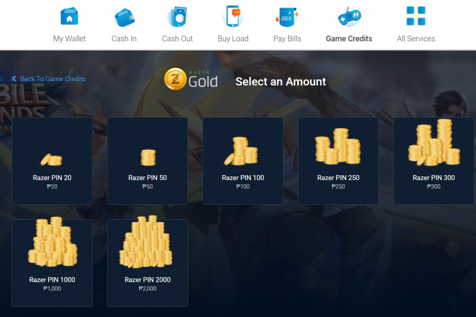Open the All Services tab label

pos(416,39)
